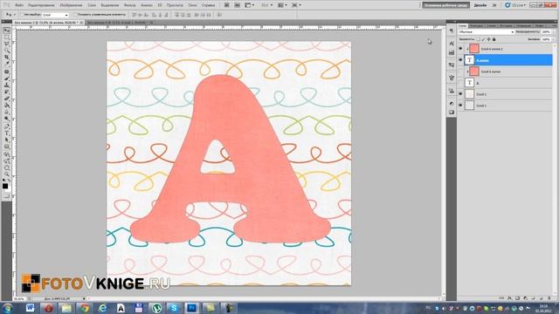
Task: Open the Arrange Documents dropdown
Action: coord(283,5)
